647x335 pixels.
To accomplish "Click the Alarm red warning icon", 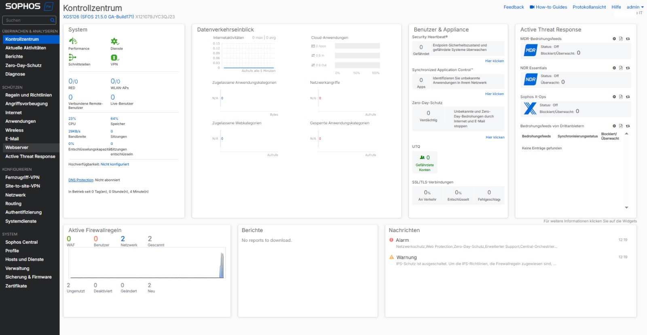I will point(391,240).
